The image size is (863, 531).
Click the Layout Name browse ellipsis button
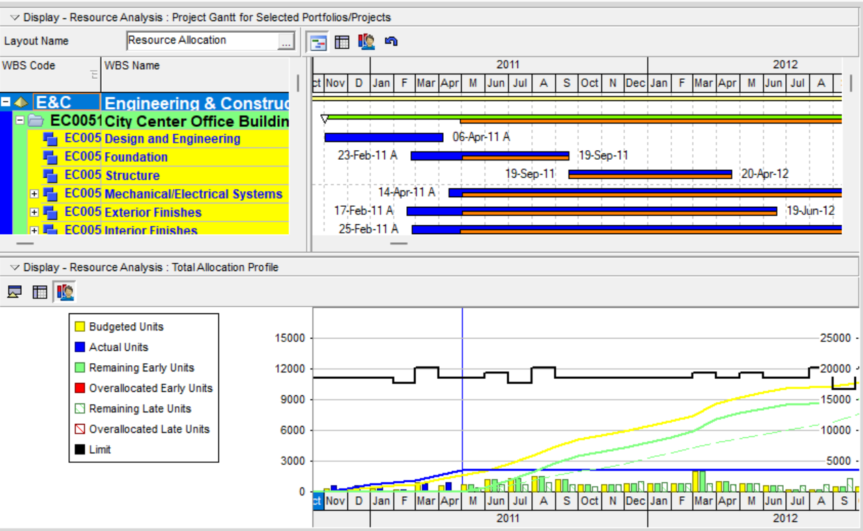click(286, 41)
